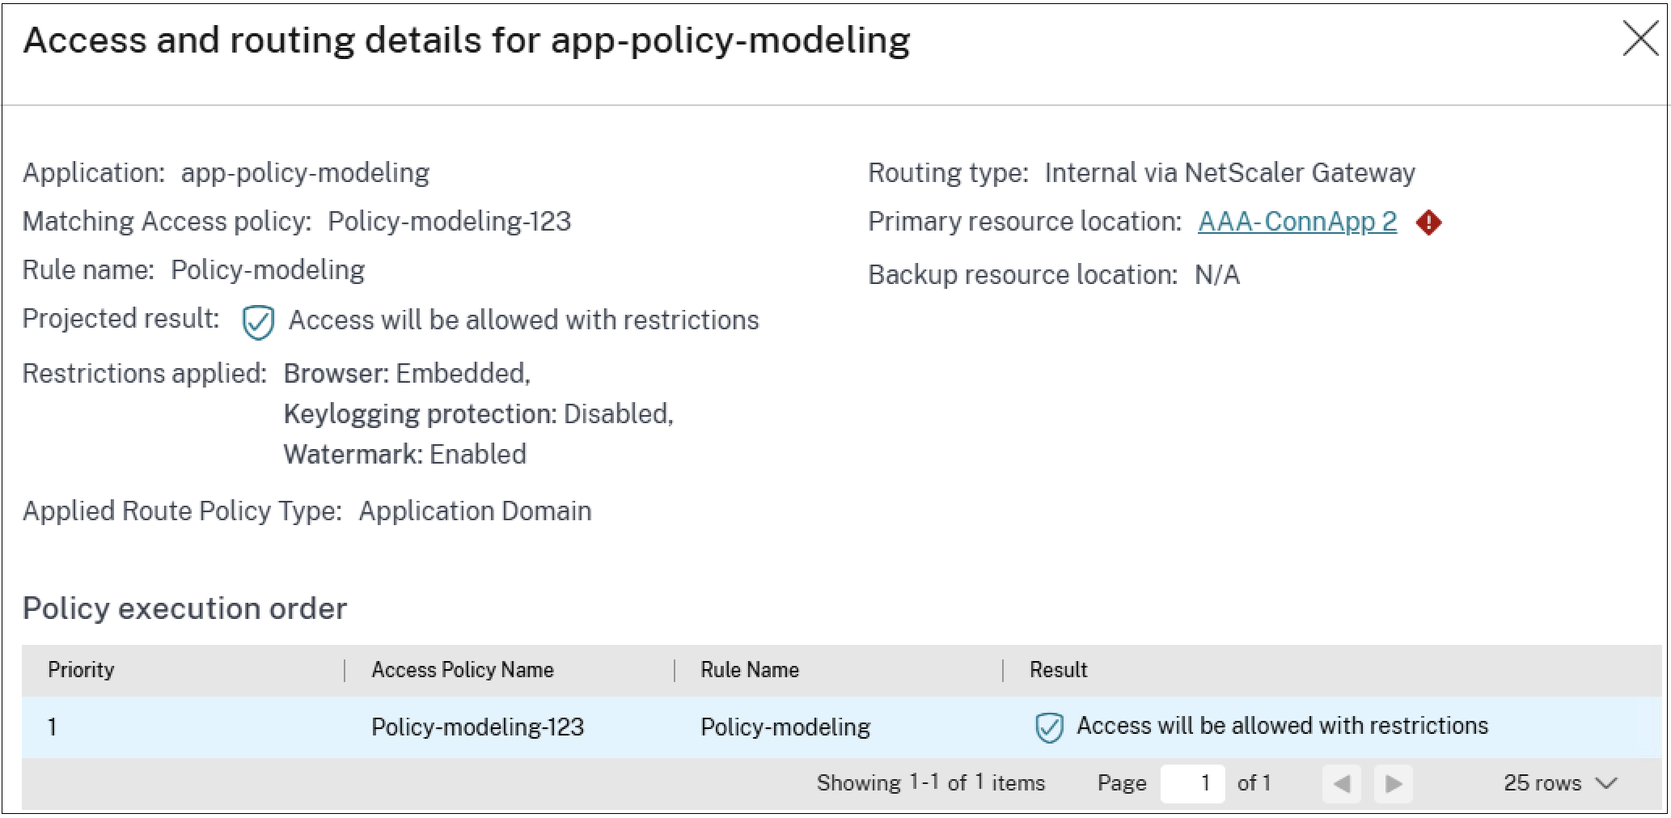
Task: Click the Access Policy Name column header
Action: [x=462, y=669]
